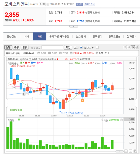The width and height of the screenshot is (140, 154).
Task: Click the 시가 value 2,770
Action: [x=59, y=21]
